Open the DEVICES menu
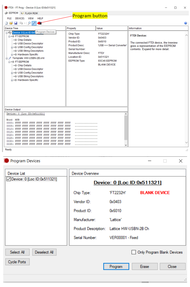Screen dimensions: 190x287 [20, 18]
